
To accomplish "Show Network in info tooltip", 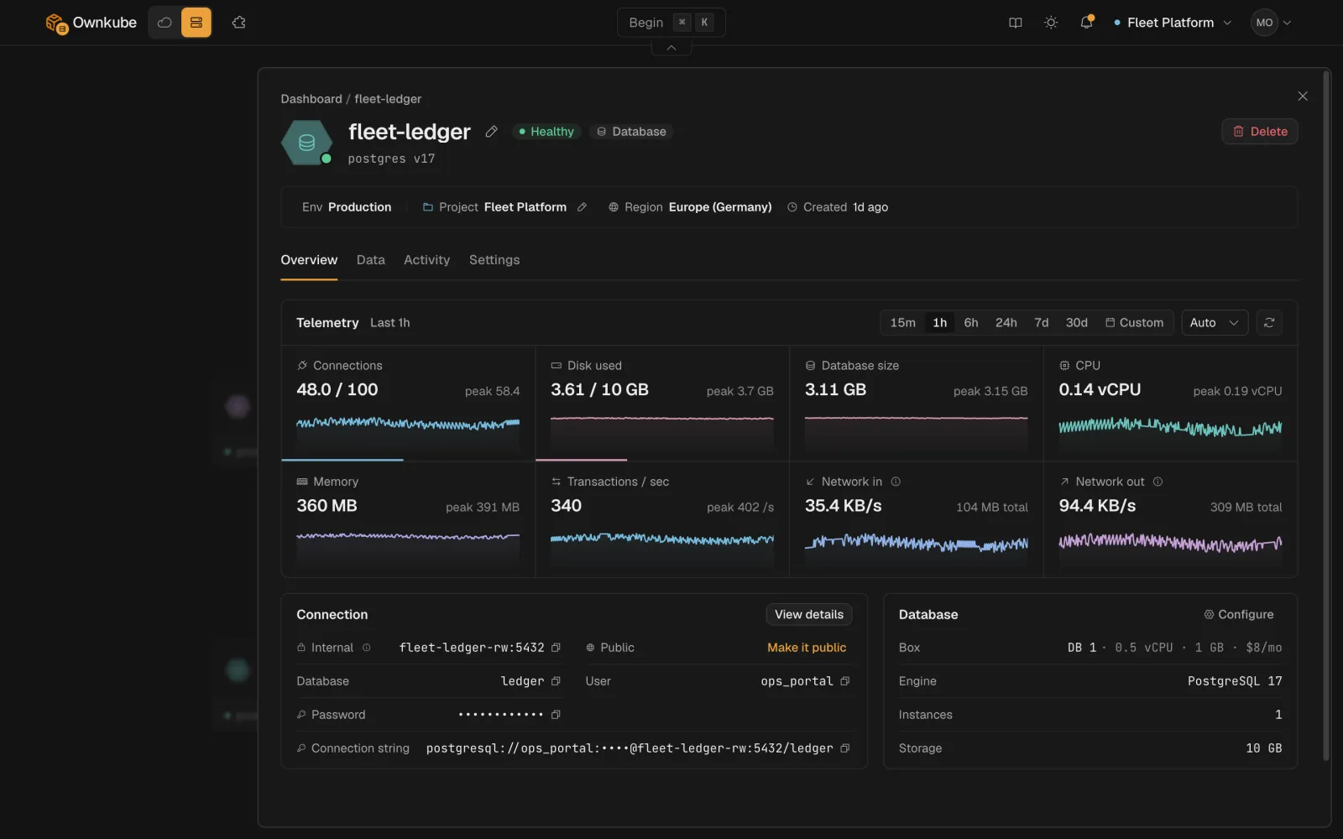I will (896, 482).
